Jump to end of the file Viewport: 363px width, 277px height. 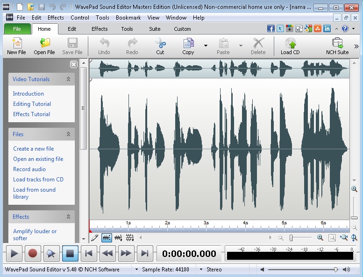coord(145,253)
